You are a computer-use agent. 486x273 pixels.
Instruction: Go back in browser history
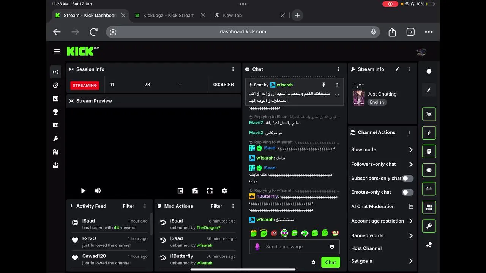point(57,32)
